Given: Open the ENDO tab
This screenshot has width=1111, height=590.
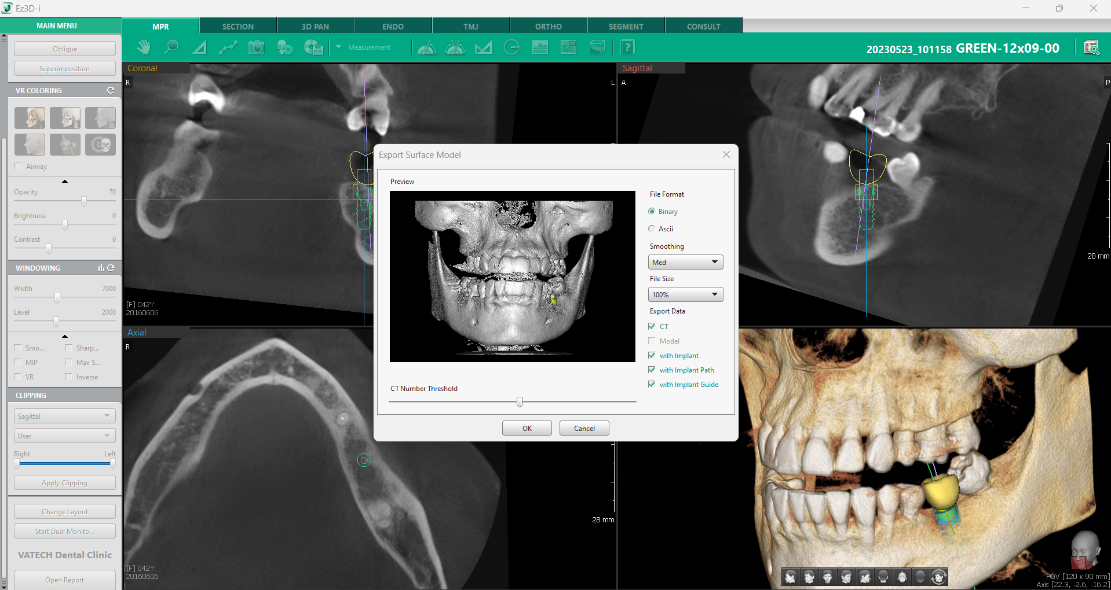Looking at the screenshot, I should [393, 27].
